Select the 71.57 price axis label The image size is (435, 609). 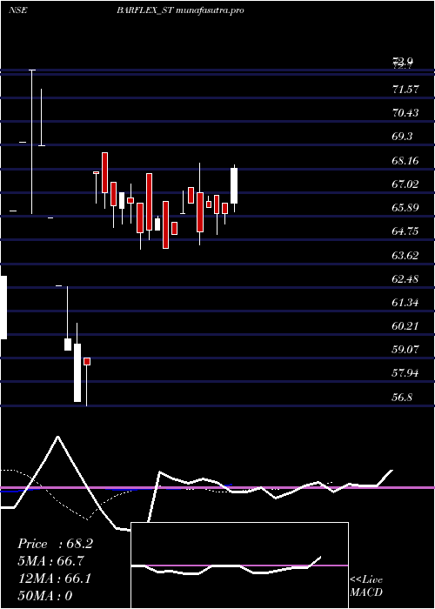[405, 90]
